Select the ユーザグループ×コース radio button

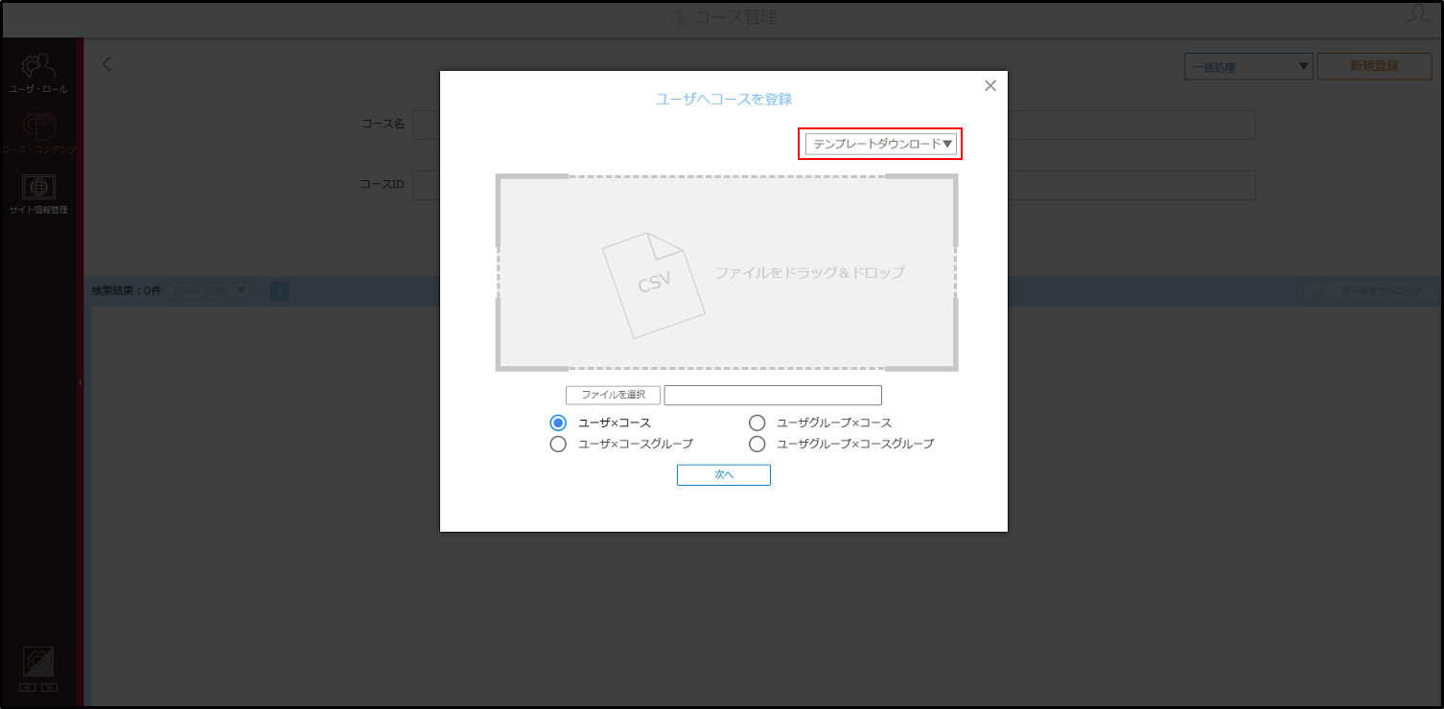757,423
